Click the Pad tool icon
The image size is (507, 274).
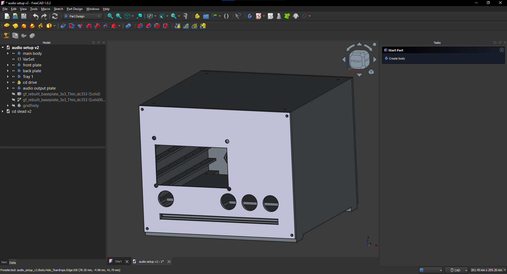7,26
